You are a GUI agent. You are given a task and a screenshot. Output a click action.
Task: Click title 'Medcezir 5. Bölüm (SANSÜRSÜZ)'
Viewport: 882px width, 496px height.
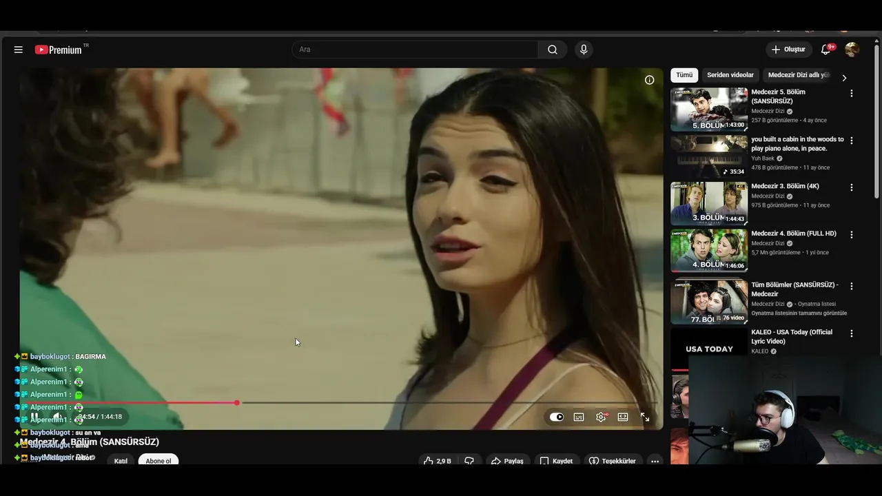tap(779, 96)
